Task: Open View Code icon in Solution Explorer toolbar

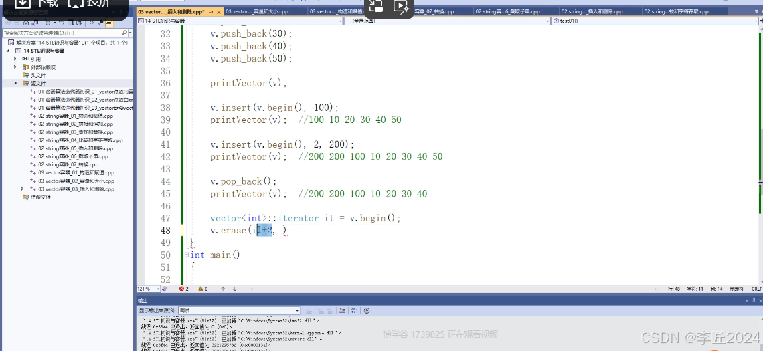Action: [92, 23]
